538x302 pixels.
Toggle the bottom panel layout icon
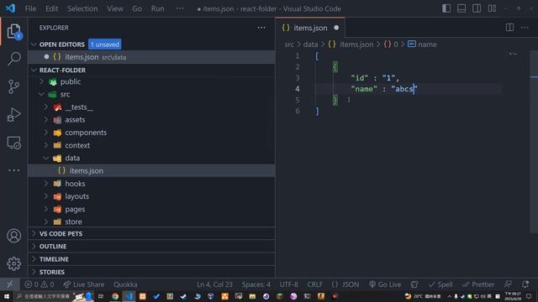462,8
